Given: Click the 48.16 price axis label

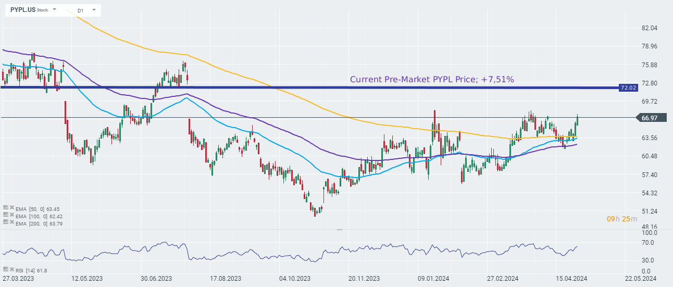Looking at the screenshot, I should click(650, 227).
